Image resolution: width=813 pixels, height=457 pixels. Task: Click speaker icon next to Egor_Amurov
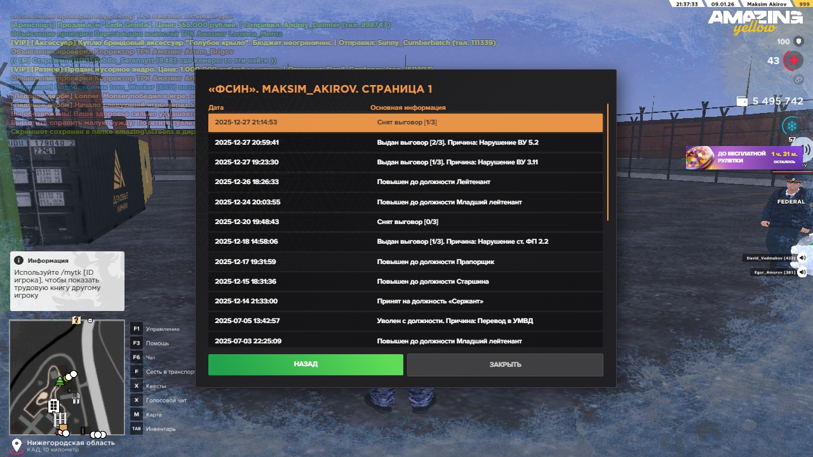[x=802, y=272]
